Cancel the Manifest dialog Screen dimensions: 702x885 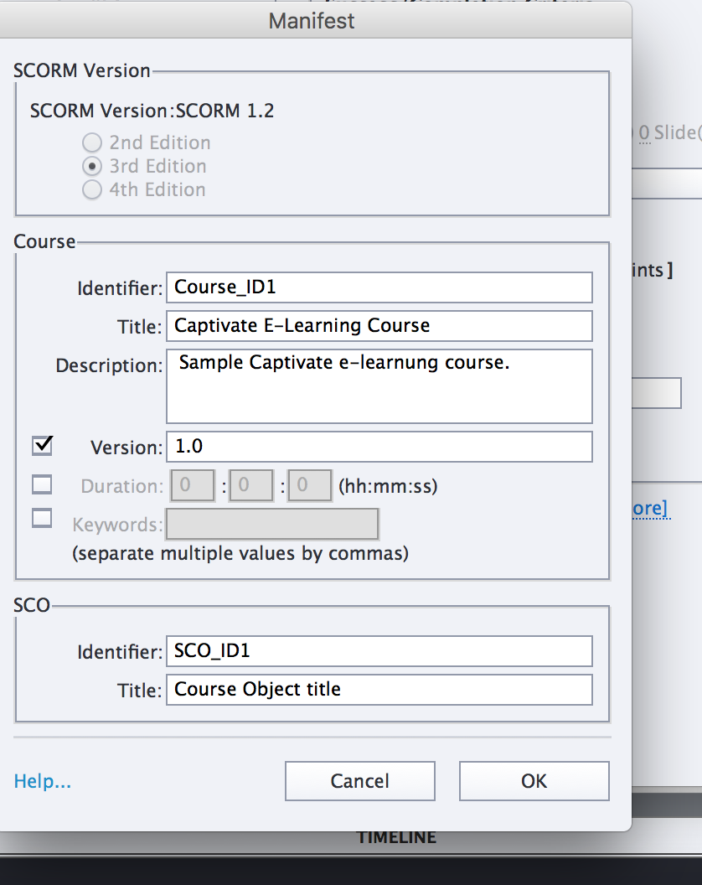pos(359,780)
